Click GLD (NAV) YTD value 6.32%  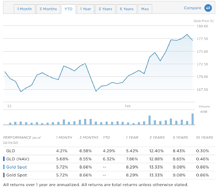coord(109,159)
